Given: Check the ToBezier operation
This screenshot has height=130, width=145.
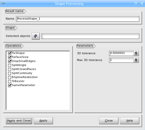Looking at the screenshot, I should [10, 81].
